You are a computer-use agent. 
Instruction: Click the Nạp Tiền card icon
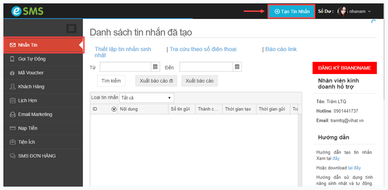pyautogui.click(x=13, y=128)
